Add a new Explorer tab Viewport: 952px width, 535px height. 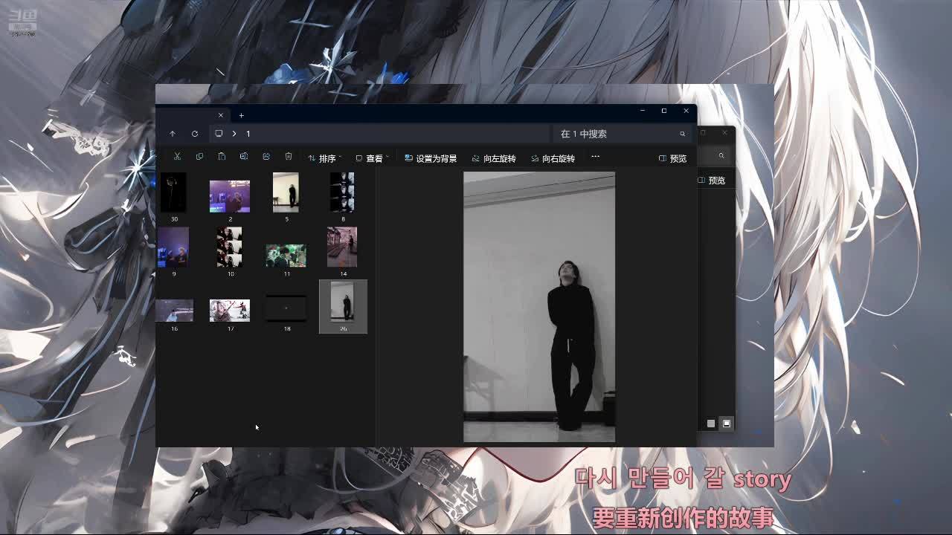coord(241,115)
